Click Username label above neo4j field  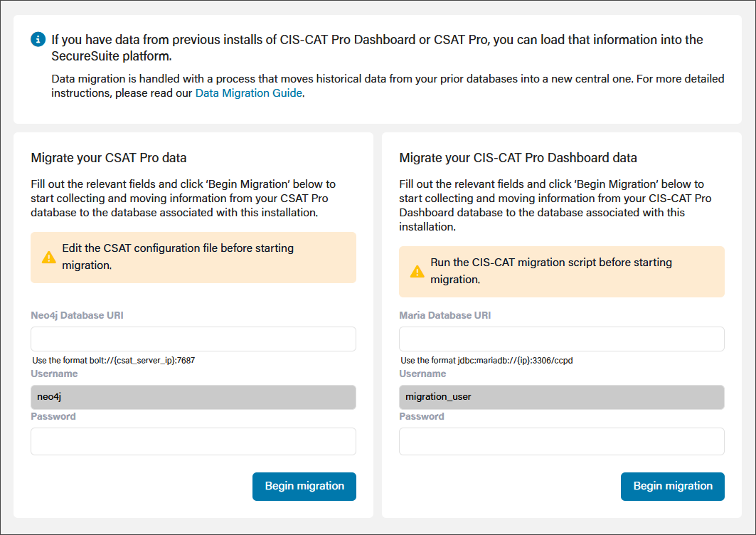coord(54,374)
